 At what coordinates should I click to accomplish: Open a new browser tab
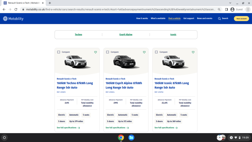tap(50, 3)
